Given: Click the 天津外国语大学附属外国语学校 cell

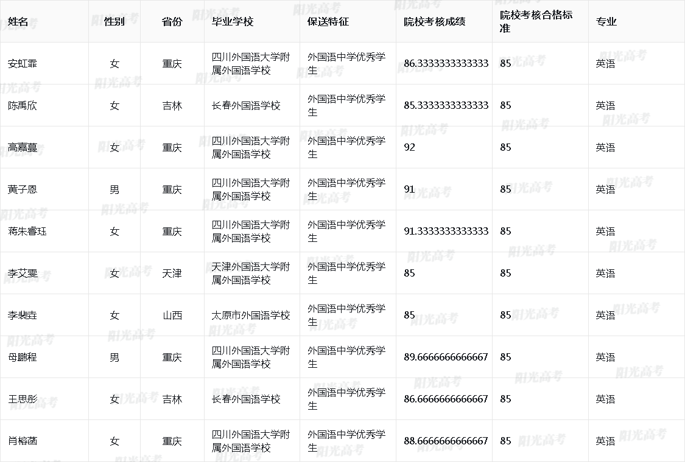Looking at the screenshot, I should [251, 273].
